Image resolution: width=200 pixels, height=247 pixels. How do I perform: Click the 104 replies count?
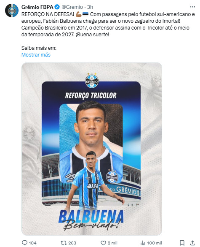(32, 243)
